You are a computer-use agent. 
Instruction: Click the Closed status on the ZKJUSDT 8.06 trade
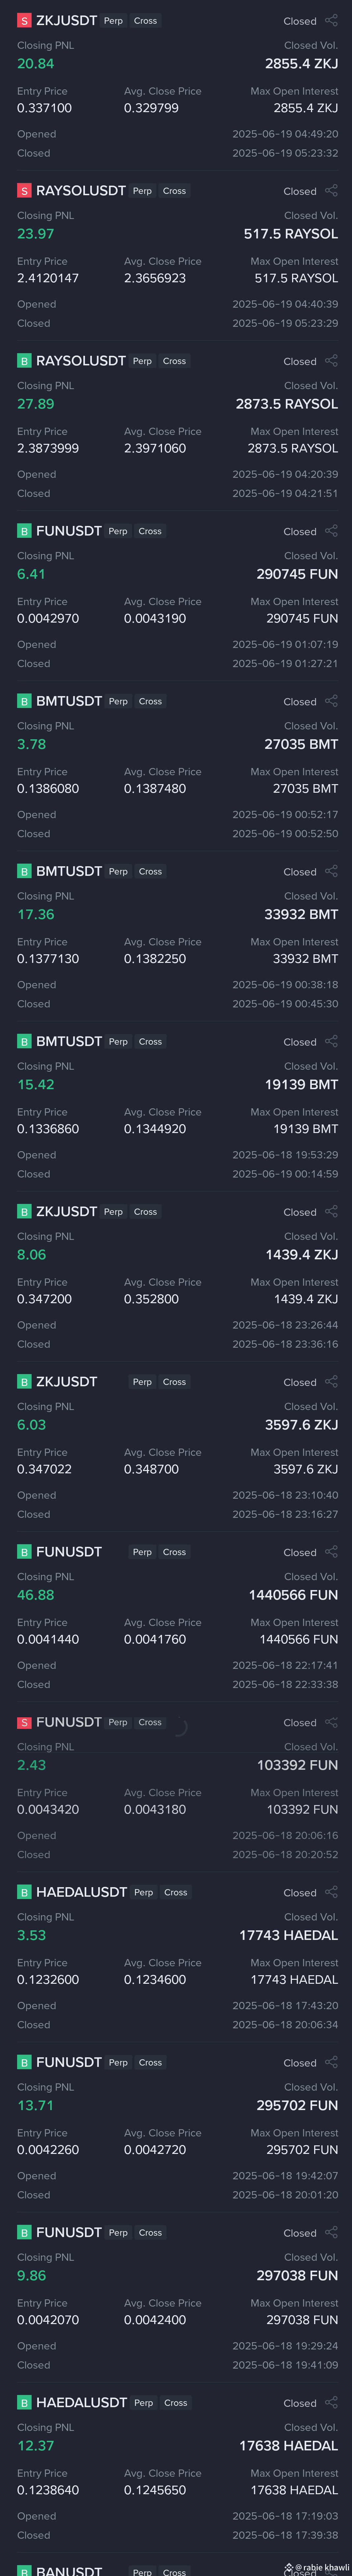click(299, 1212)
